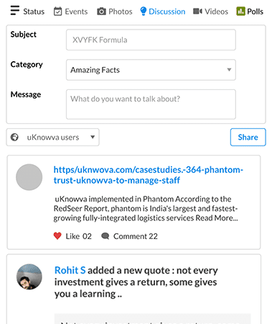Click the Share button
The height and width of the screenshot is (324, 272).
coord(248,137)
